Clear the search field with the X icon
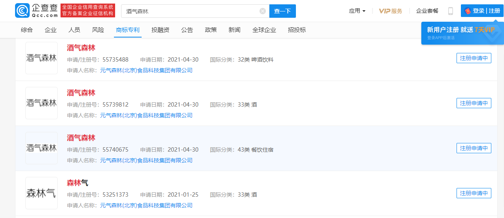Image resolution: width=504 pixels, height=218 pixels. 263,11
